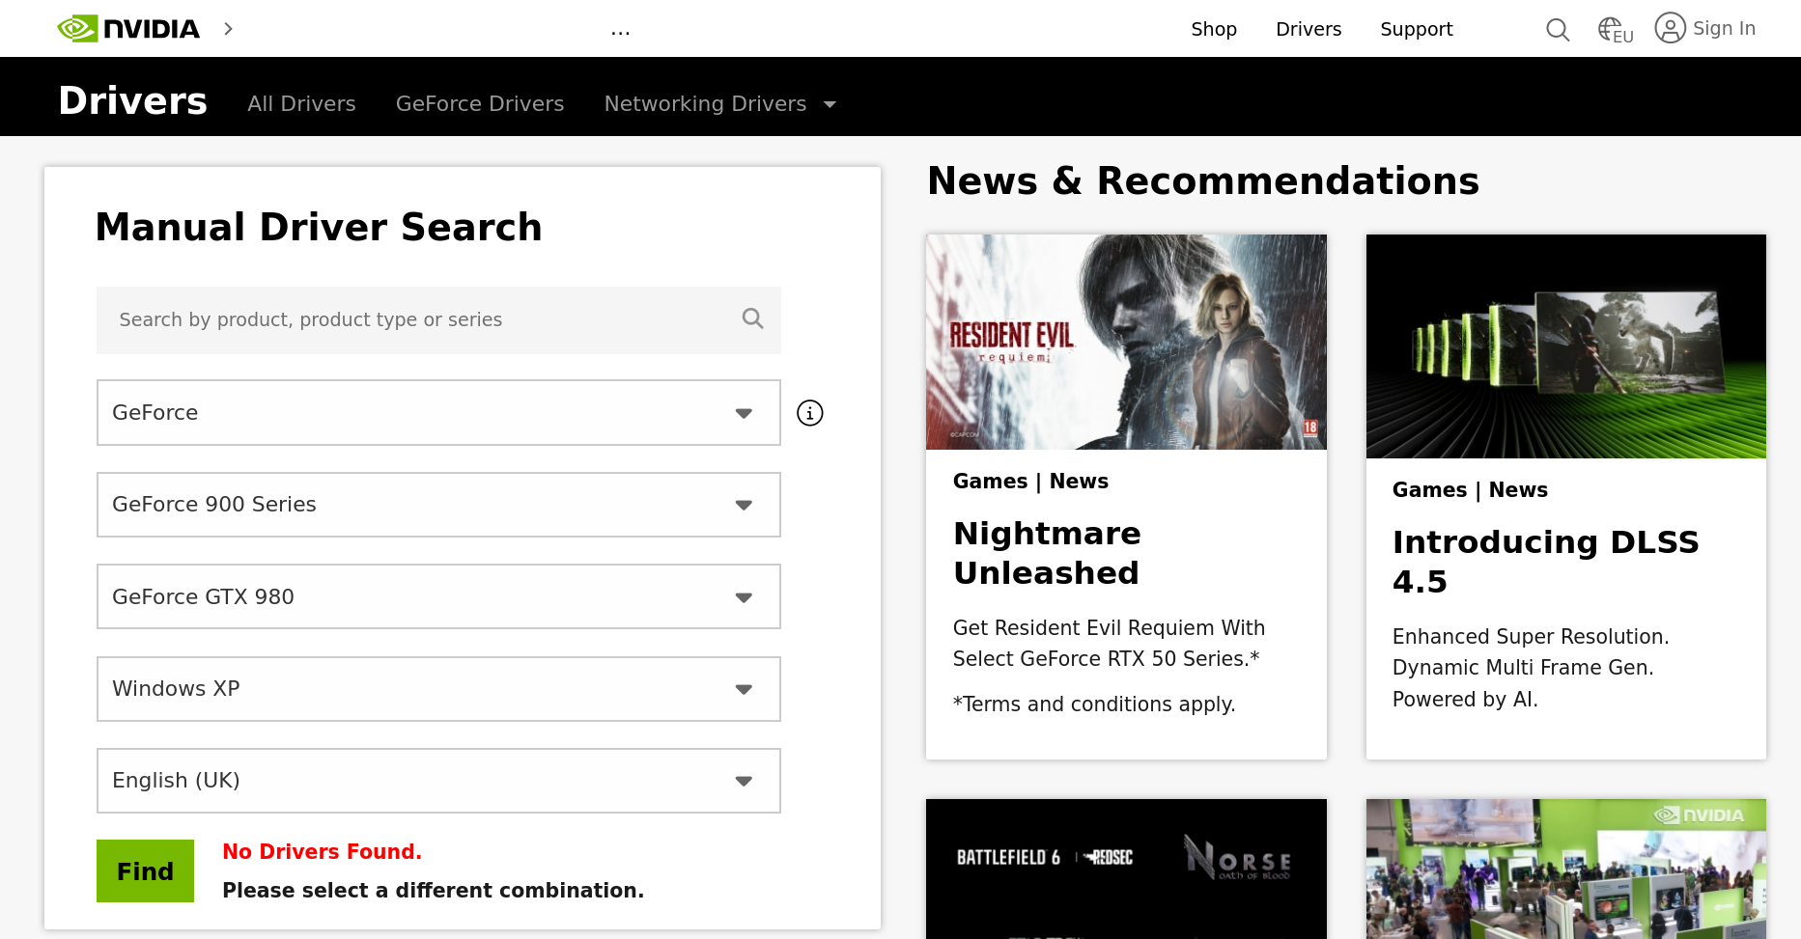Screen dimensions: 1801x939
Task: Switch to All Drivers tab
Action: coord(301,103)
